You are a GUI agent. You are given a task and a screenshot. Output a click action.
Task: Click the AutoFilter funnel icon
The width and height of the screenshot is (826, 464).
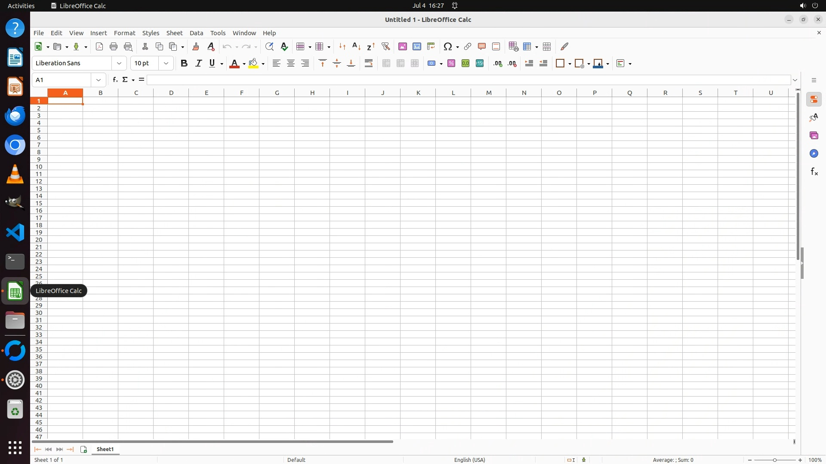(385, 46)
